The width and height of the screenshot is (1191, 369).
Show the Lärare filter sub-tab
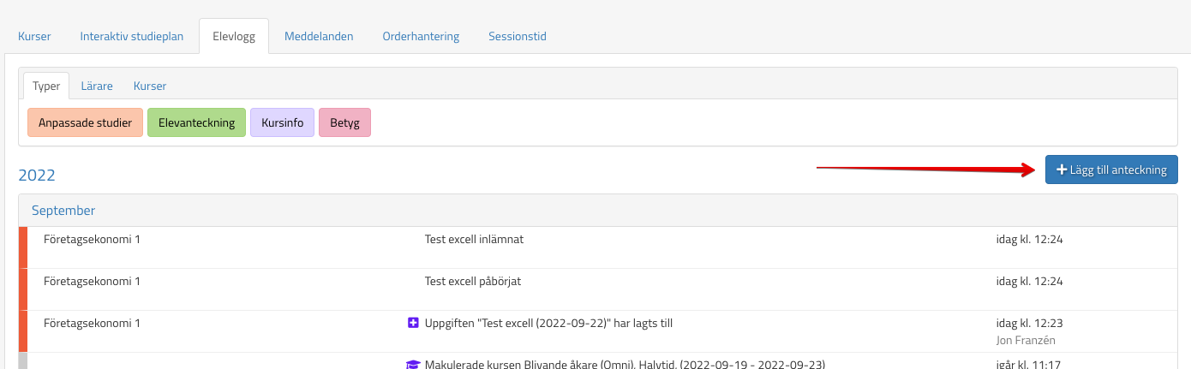pos(97,86)
